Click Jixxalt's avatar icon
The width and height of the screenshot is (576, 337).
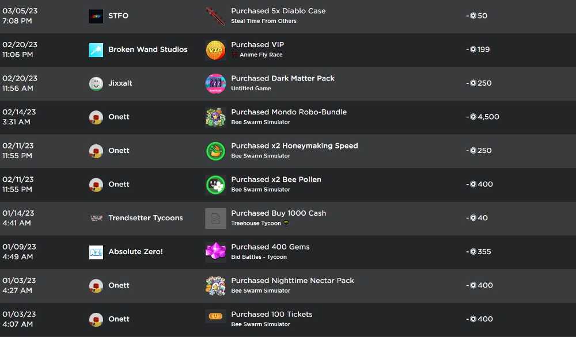[x=96, y=83]
